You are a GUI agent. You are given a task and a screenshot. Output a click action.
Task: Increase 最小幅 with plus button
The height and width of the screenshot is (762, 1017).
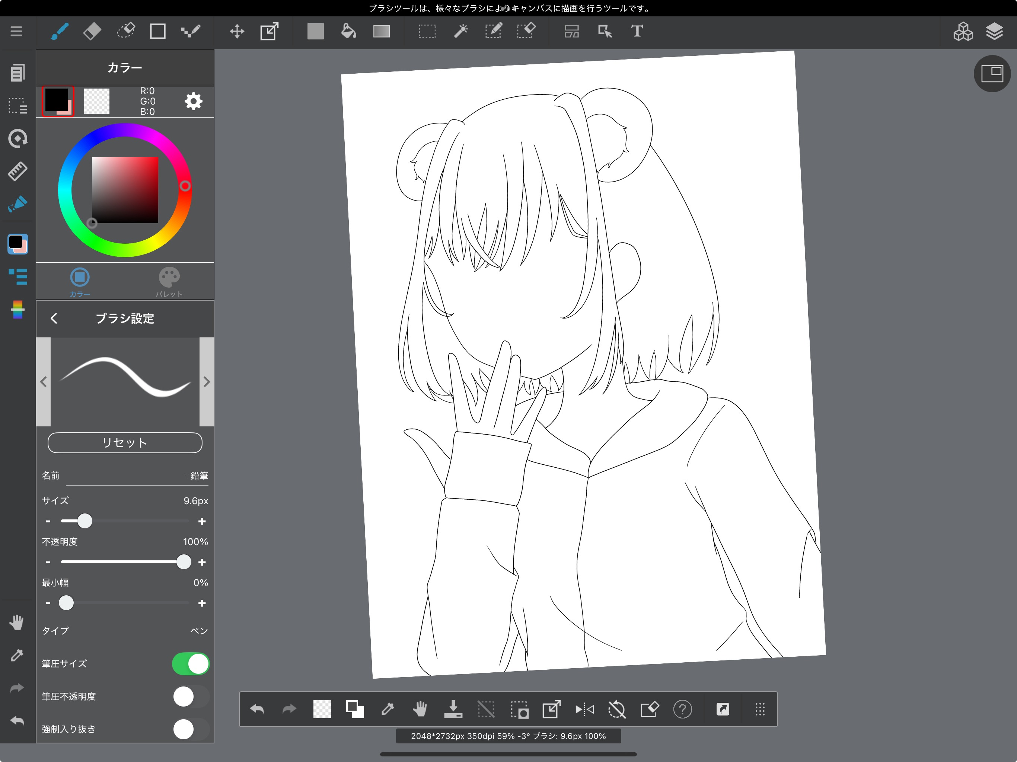(202, 603)
